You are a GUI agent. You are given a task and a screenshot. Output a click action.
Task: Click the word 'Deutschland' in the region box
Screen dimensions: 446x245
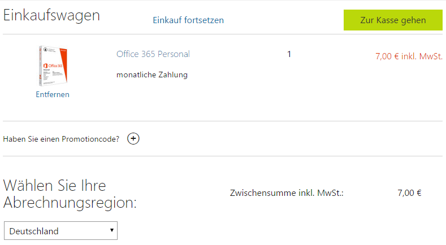coord(34,231)
